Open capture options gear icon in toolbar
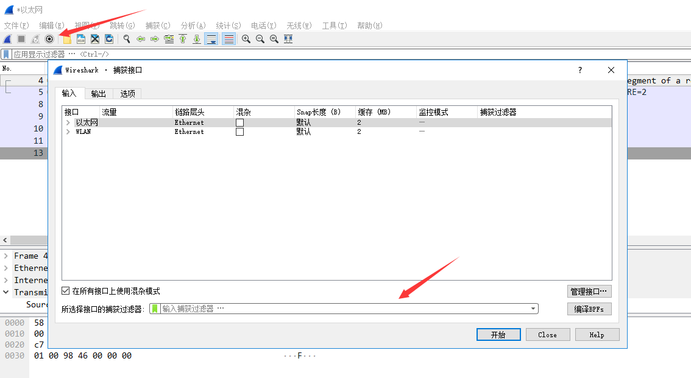Image resolution: width=691 pixels, height=378 pixels. point(49,39)
